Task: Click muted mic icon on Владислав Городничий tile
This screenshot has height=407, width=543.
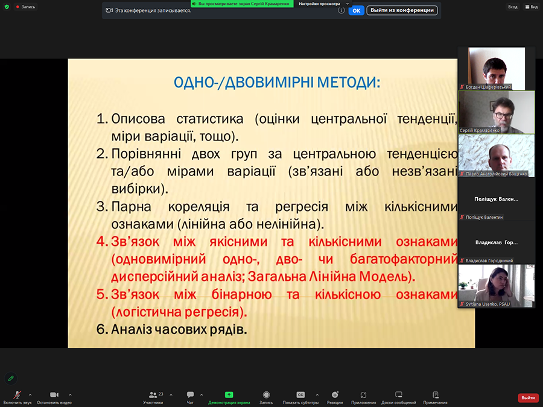Action: [462, 260]
